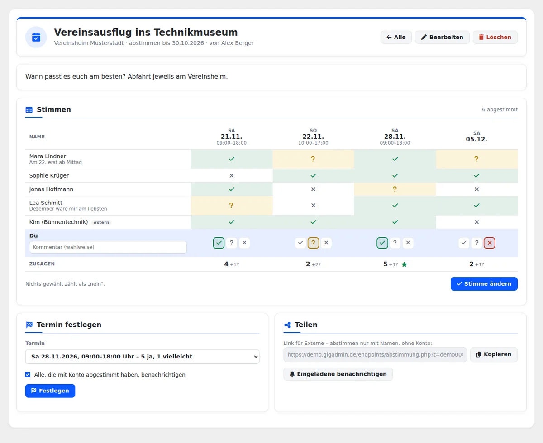543x443 pixels.
Task: Click the extern badge next to Kim
Action: point(101,222)
